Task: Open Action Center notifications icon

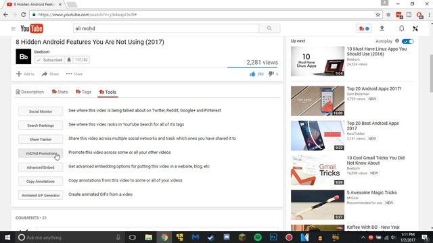Action: pyautogui.click(x=425, y=237)
